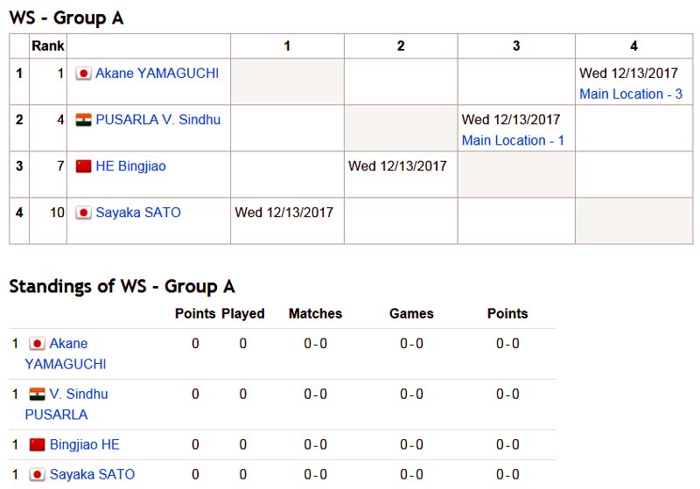Click Japan flag next to Sayaka SATO in group table
Image resolution: width=700 pixels, height=489 pixels.
point(83,213)
